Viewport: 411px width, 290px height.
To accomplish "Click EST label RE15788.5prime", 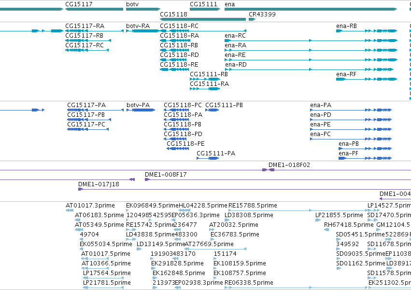I will [253, 206].
